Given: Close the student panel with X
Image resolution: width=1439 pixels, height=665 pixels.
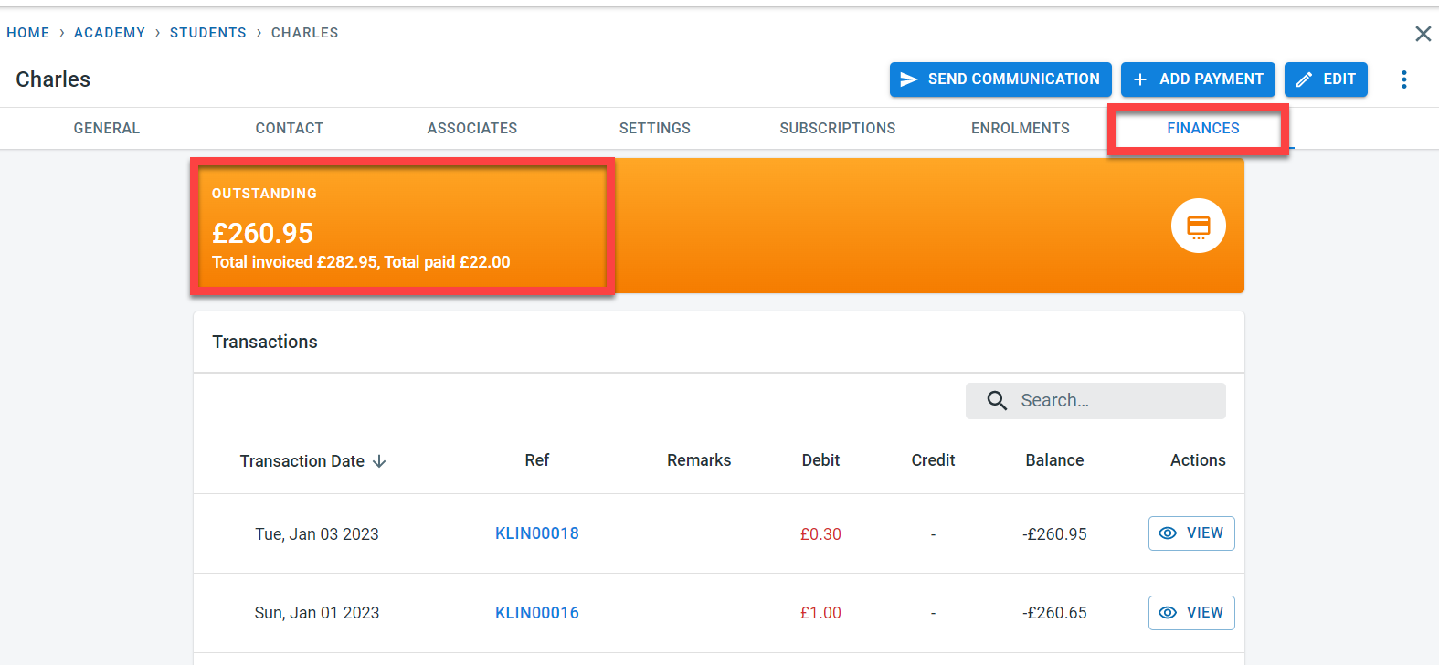Looking at the screenshot, I should [1423, 34].
